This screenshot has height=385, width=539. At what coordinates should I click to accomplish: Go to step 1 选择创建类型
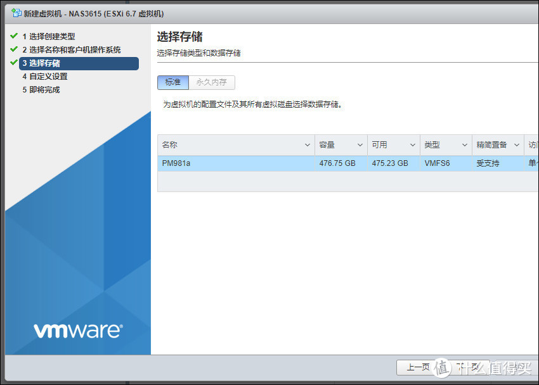click(48, 37)
